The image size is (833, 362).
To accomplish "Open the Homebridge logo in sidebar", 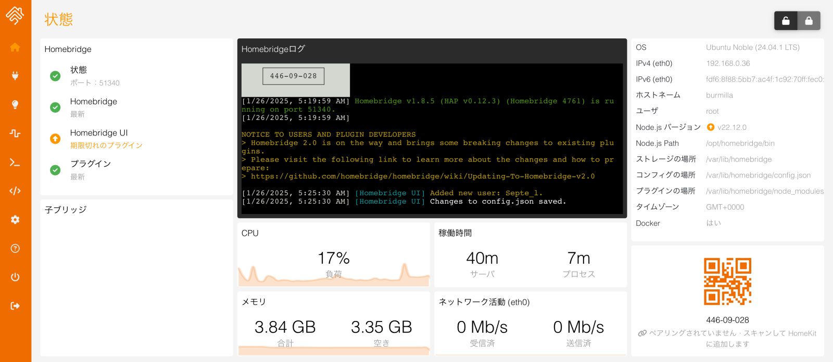I will coord(15,16).
